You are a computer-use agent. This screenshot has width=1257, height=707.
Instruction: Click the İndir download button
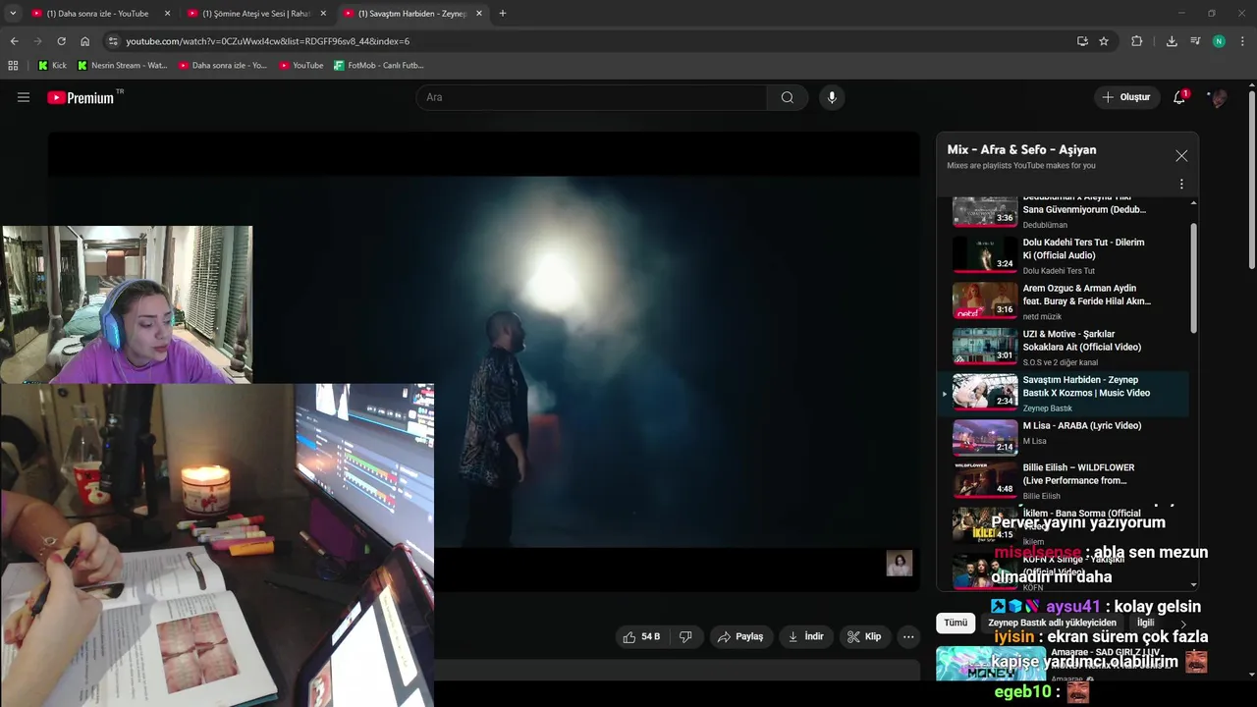coord(805,636)
